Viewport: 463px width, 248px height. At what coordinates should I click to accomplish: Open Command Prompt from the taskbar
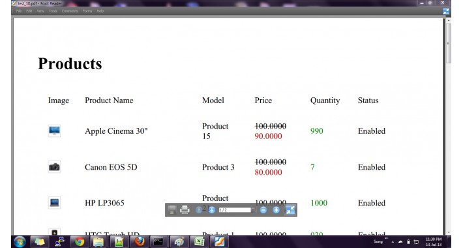(158, 241)
